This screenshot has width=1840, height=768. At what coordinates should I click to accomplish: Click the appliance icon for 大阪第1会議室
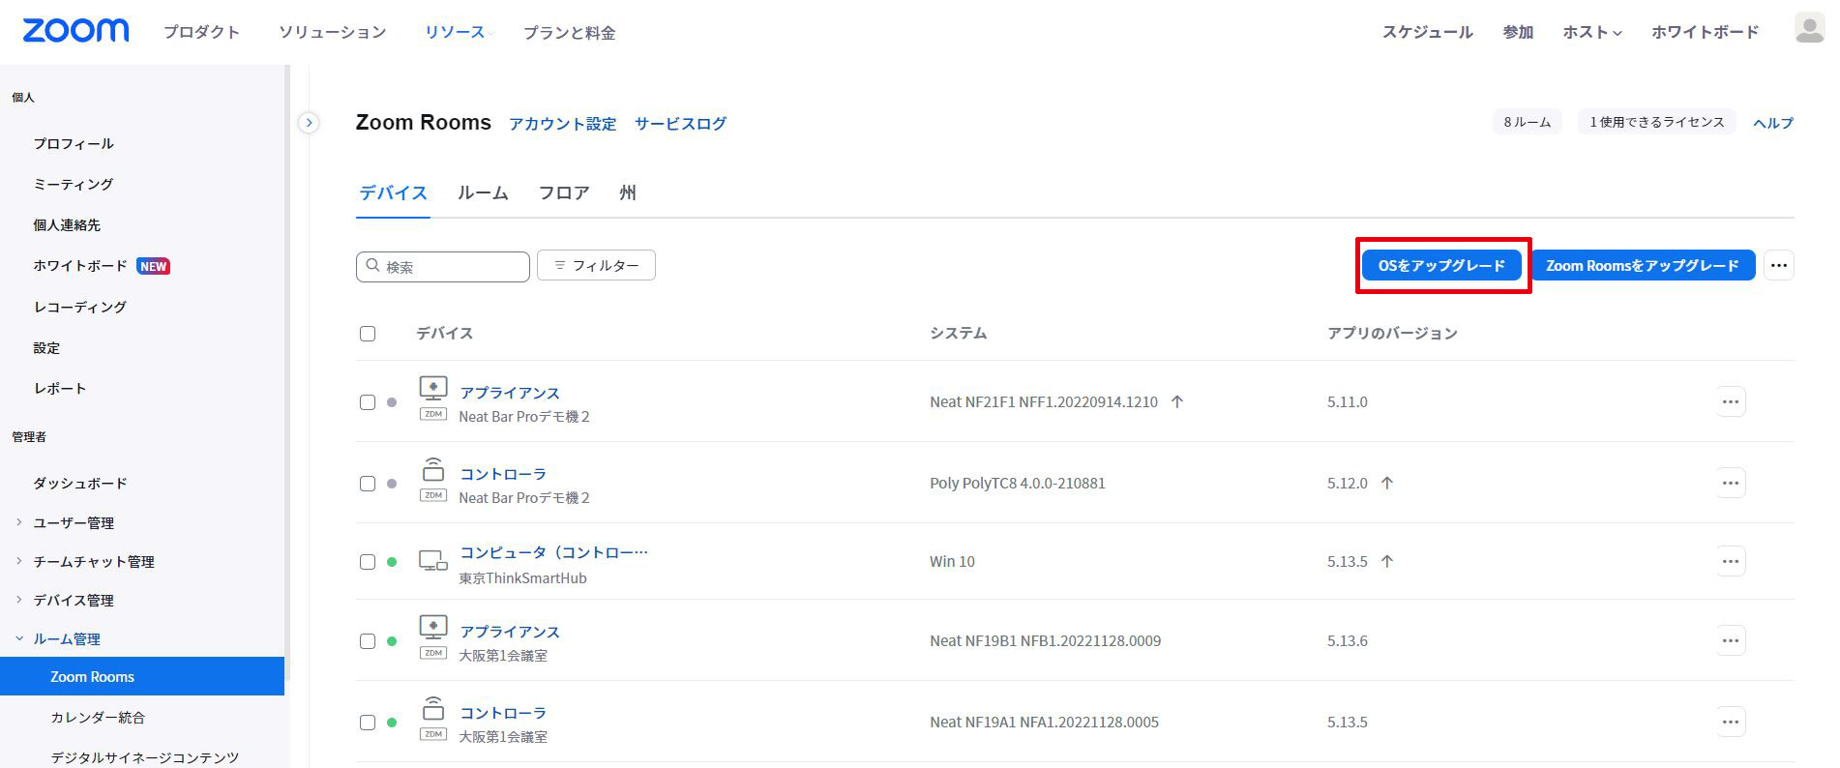coord(433,628)
